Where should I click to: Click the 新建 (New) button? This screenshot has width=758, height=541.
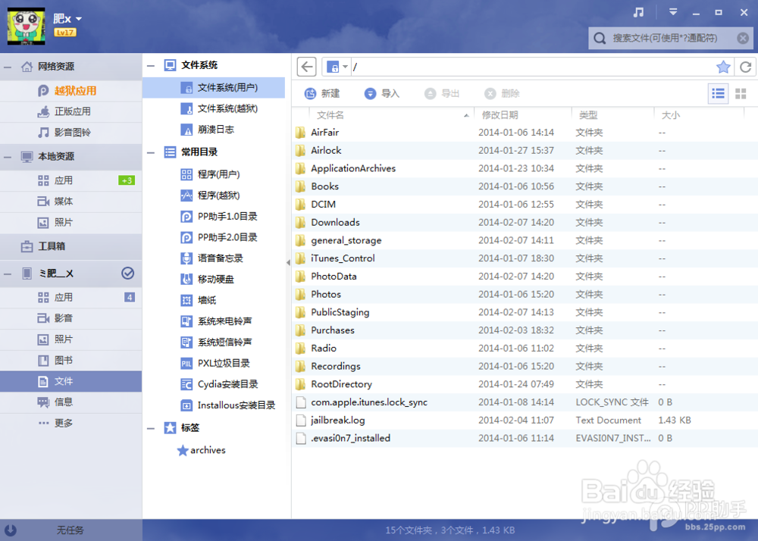(322, 93)
